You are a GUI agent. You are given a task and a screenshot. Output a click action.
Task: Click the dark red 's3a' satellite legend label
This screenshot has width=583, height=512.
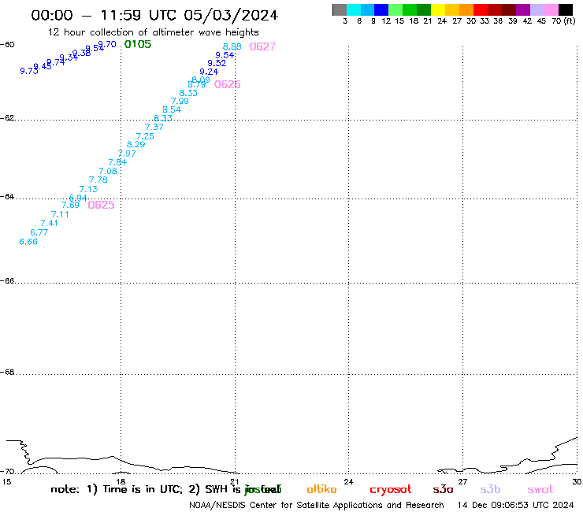tap(443, 490)
